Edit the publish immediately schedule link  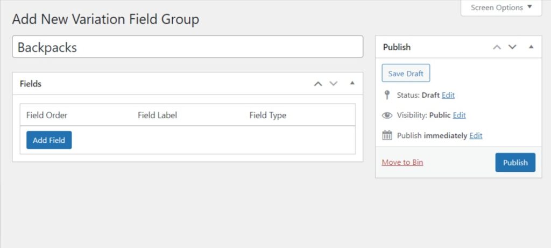(476, 135)
